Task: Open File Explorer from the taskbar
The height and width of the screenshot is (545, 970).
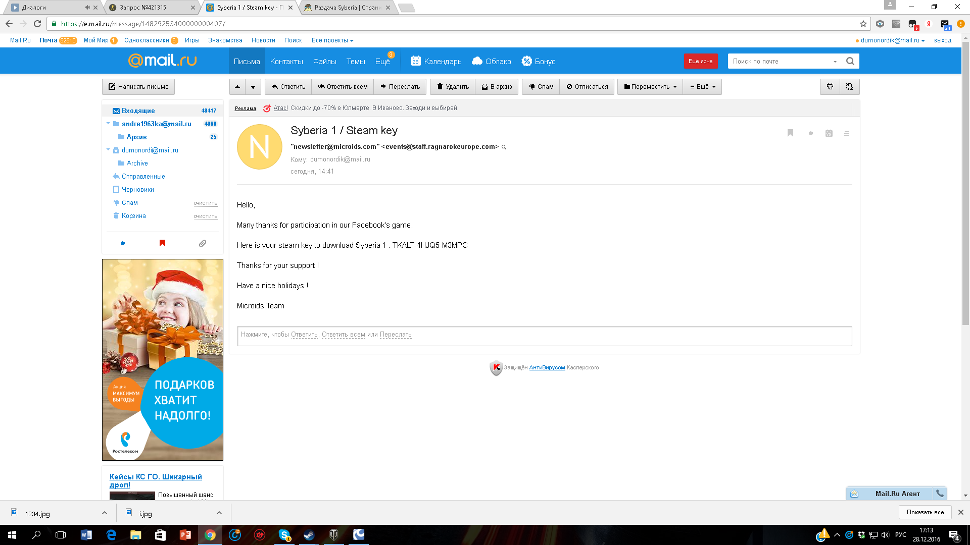Action: (x=136, y=535)
